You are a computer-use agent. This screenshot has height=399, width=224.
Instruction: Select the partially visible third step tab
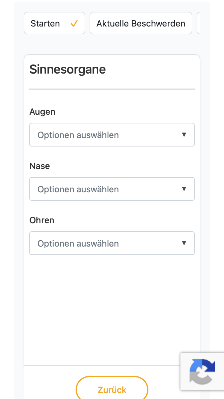[x=198, y=23]
